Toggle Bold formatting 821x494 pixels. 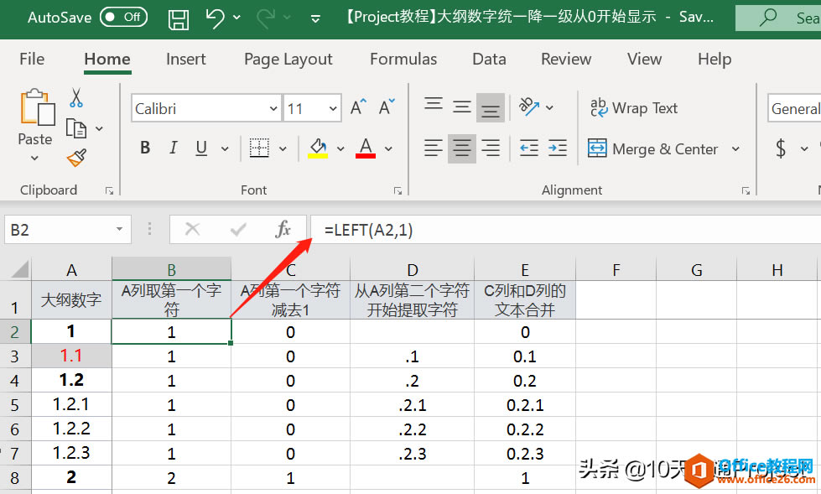click(145, 148)
